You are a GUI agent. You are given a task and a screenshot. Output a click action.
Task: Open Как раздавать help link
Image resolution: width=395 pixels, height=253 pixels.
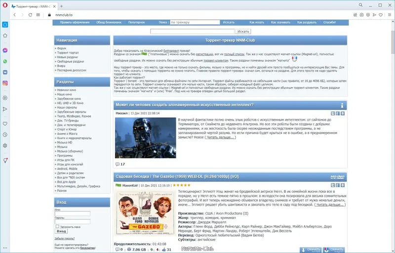(307, 22)
